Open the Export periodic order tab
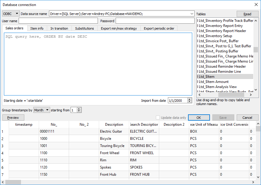Image resolution: width=261 pixels, height=185 pixels. click(159, 28)
